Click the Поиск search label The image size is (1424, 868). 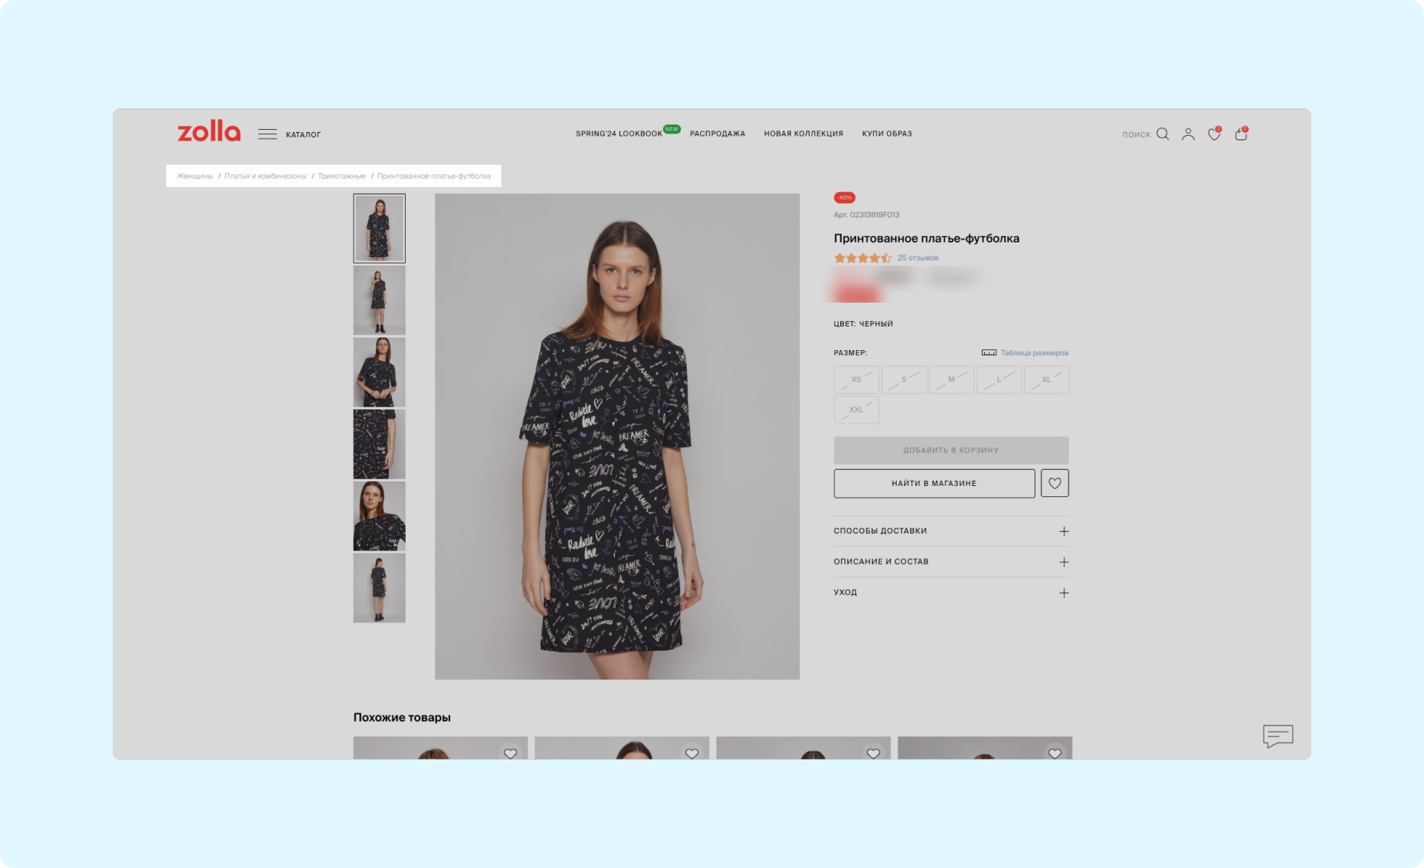1136,135
